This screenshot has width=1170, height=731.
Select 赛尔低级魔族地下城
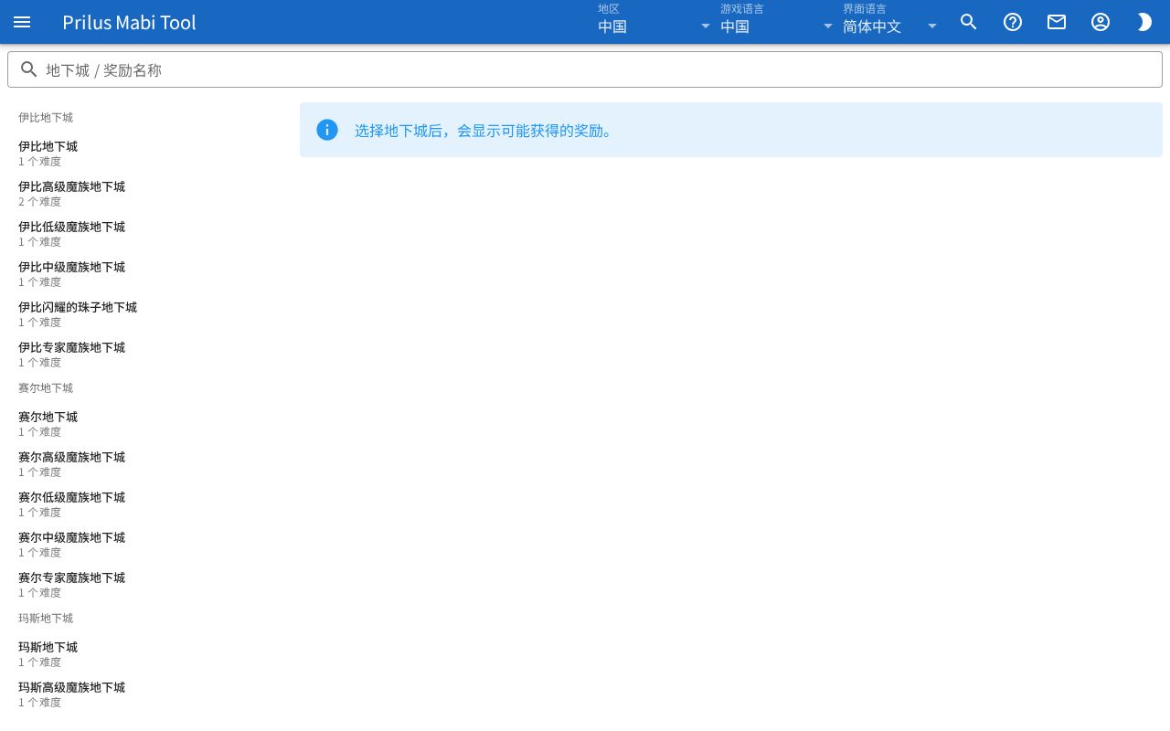pos(146,504)
